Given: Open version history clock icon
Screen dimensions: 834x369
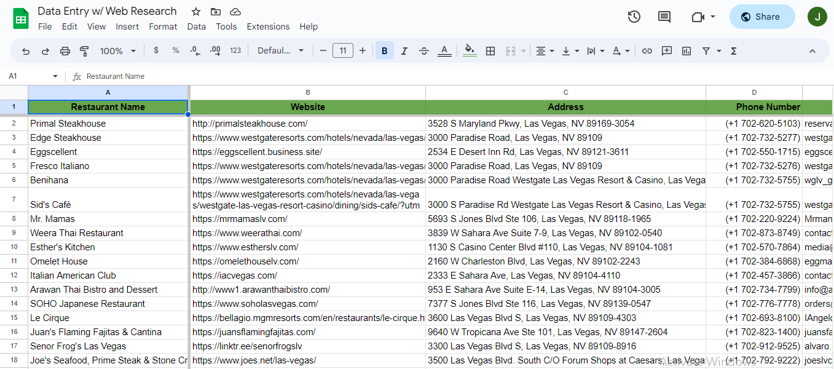Looking at the screenshot, I should tap(634, 17).
